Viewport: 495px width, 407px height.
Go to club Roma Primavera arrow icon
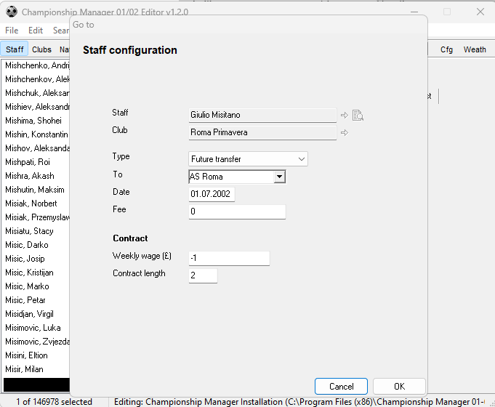click(x=345, y=132)
